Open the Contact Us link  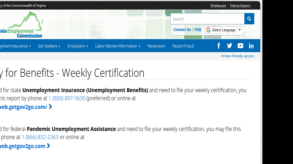pyautogui.click(x=182, y=30)
